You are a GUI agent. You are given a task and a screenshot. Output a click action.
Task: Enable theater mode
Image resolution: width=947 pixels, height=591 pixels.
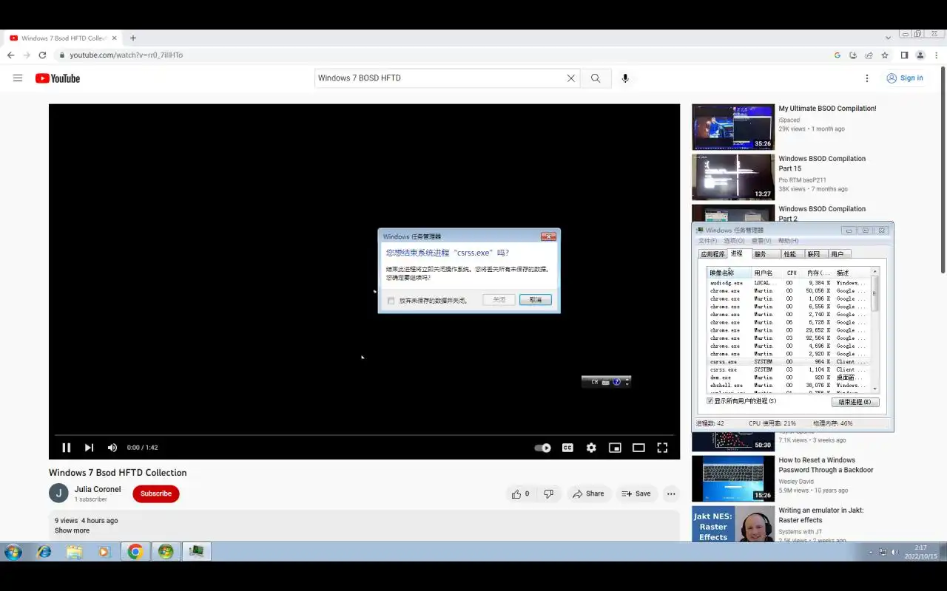click(638, 448)
